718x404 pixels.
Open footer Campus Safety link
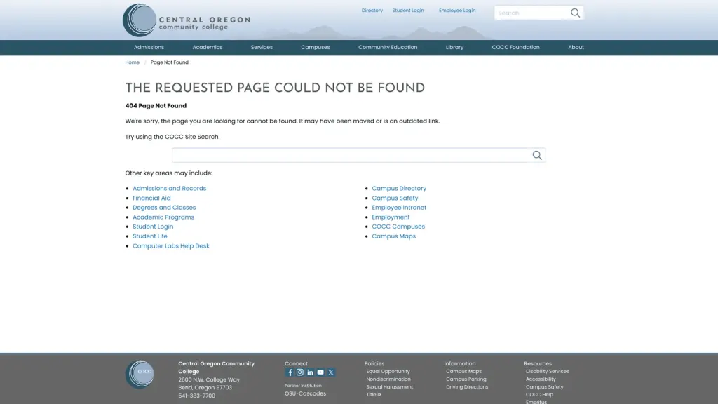coord(545,387)
